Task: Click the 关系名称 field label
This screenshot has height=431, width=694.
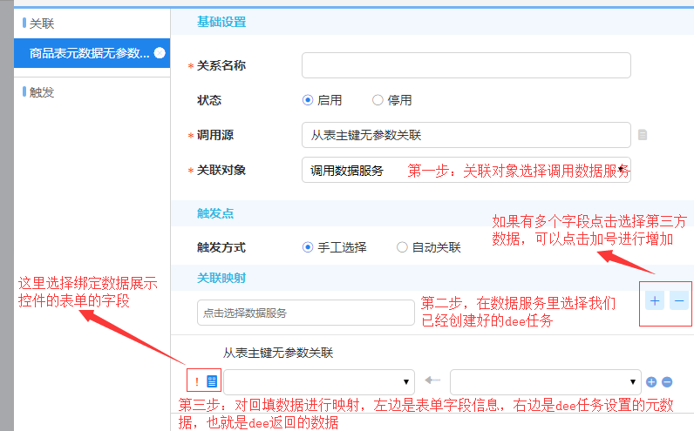Action: tap(221, 65)
